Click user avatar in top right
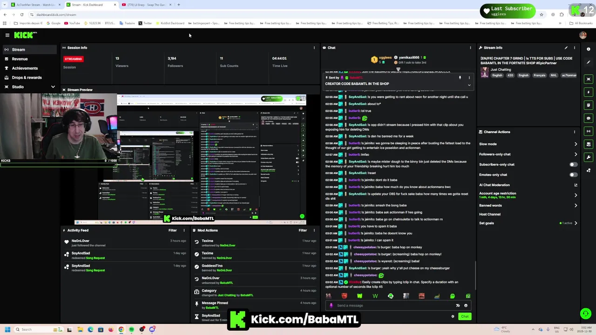 (582, 35)
